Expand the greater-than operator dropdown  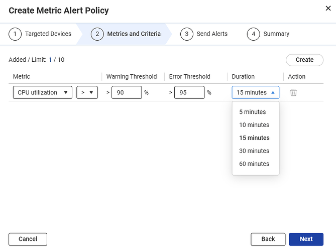(87, 93)
